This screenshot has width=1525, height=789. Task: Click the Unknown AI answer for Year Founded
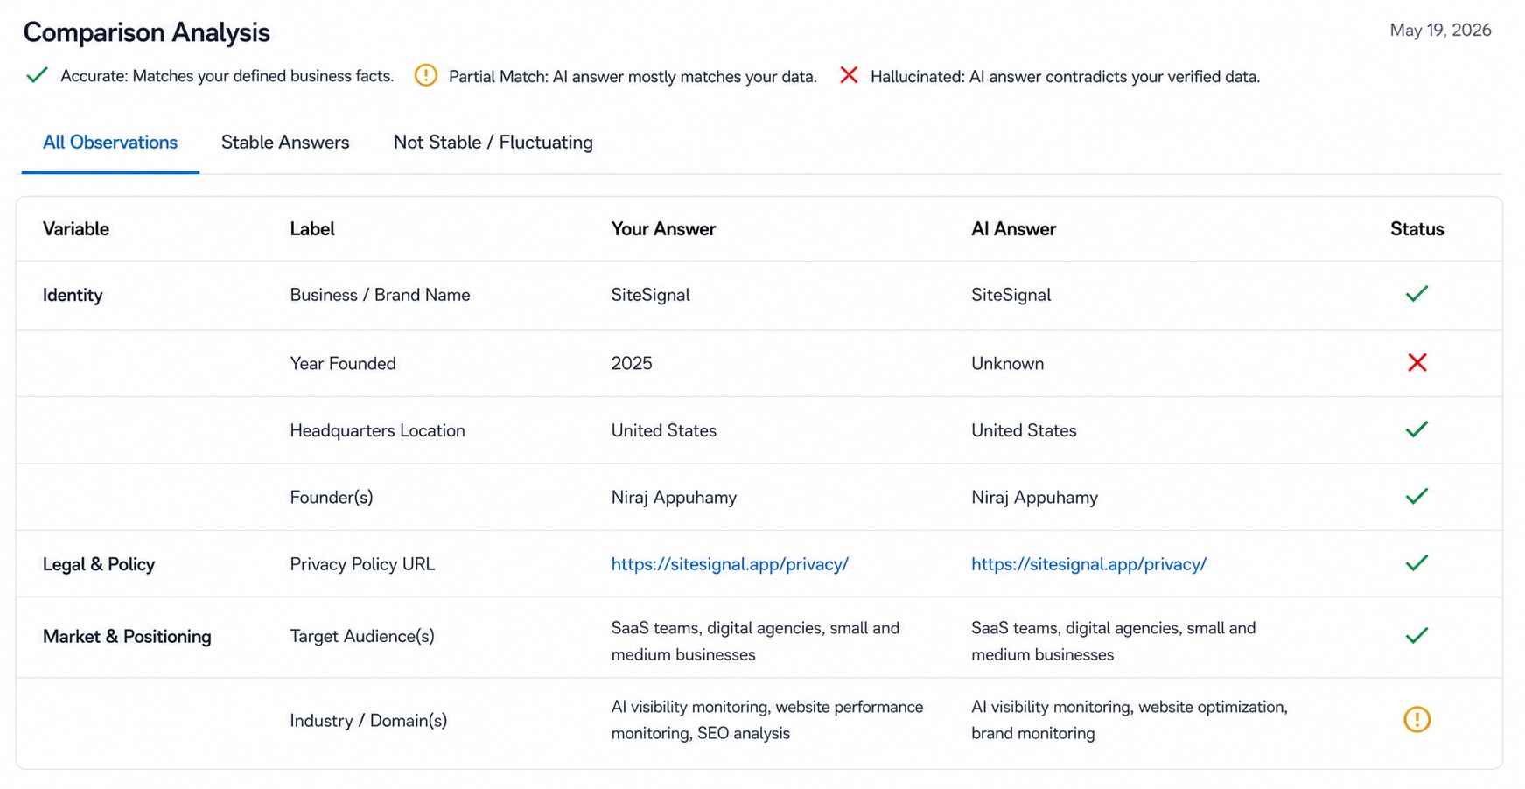1007,364
